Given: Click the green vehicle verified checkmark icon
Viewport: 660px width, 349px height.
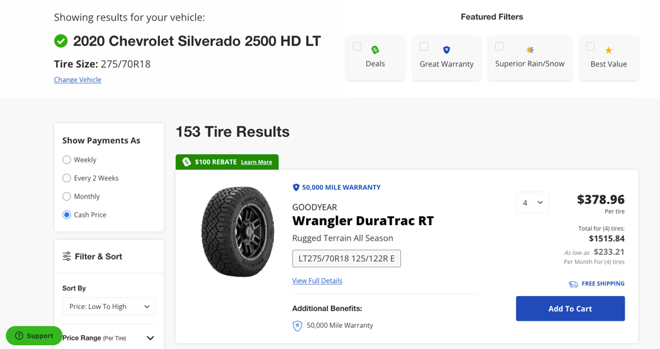Looking at the screenshot, I should (61, 41).
